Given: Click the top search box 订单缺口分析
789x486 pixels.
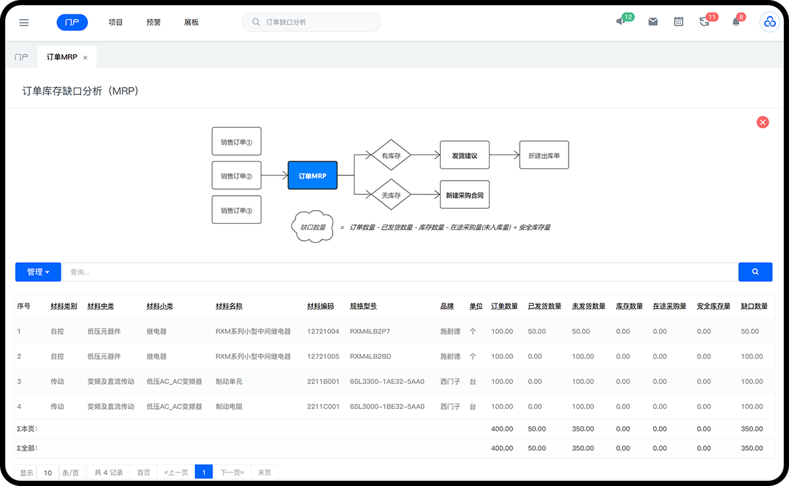Looking at the screenshot, I should click(x=312, y=22).
